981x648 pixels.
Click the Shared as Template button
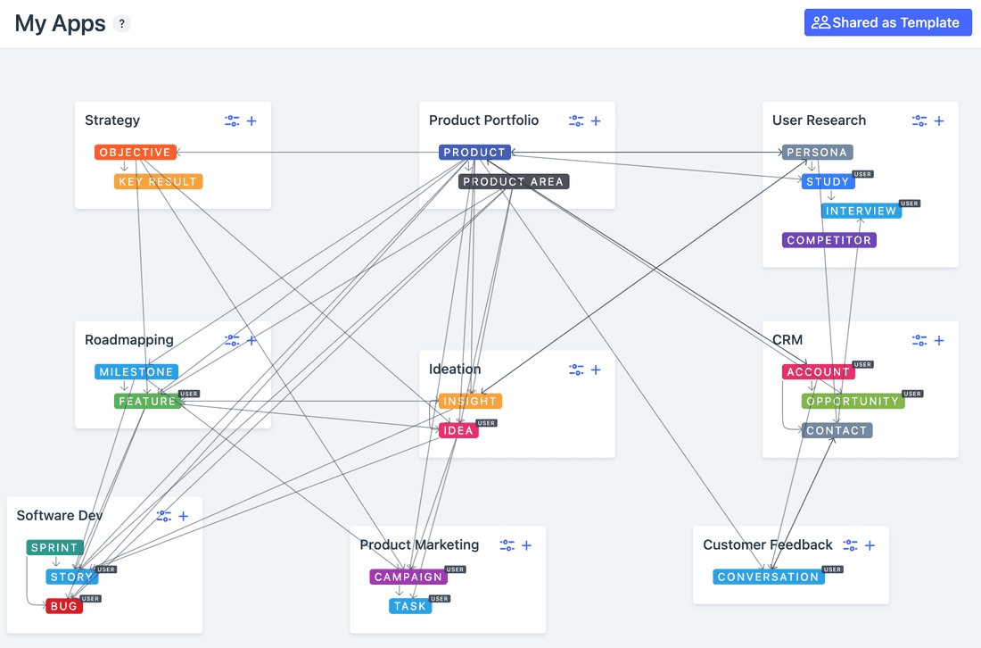887,22
